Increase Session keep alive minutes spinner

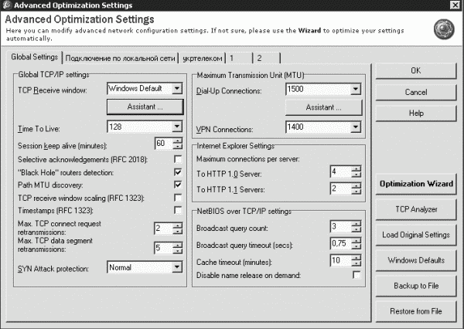pos(178,141)
